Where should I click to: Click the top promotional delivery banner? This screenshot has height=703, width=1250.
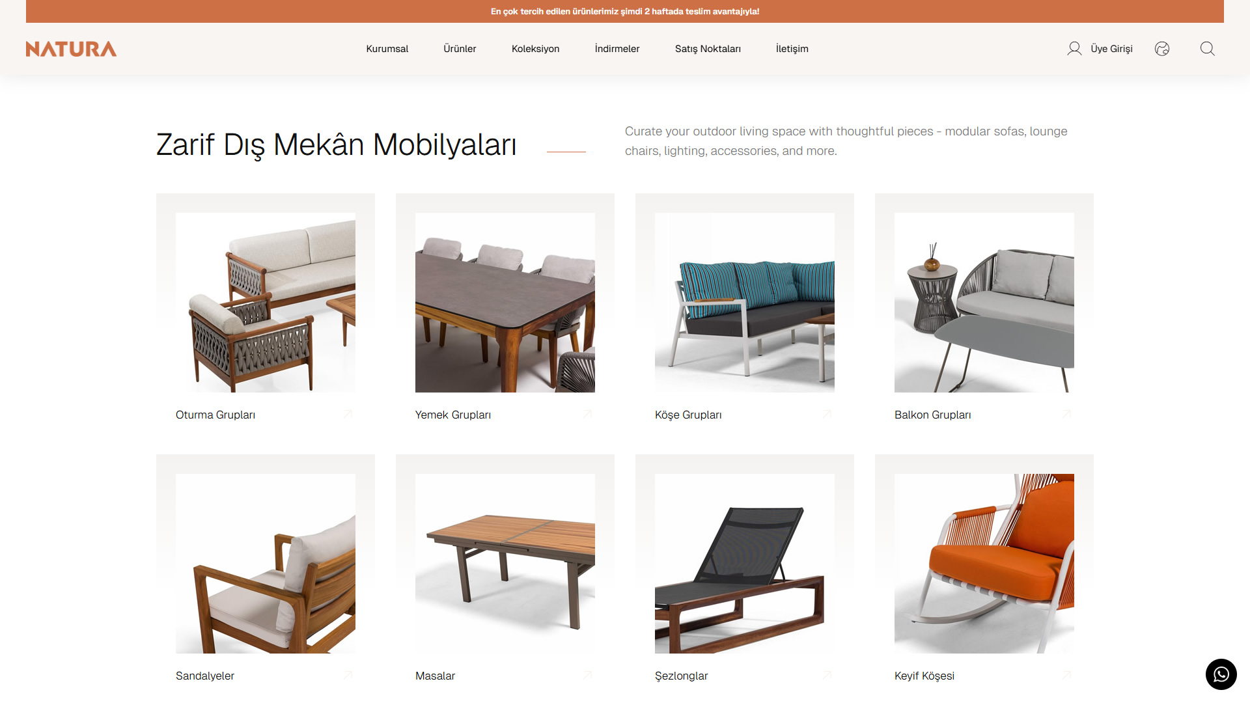click(625, 11)
